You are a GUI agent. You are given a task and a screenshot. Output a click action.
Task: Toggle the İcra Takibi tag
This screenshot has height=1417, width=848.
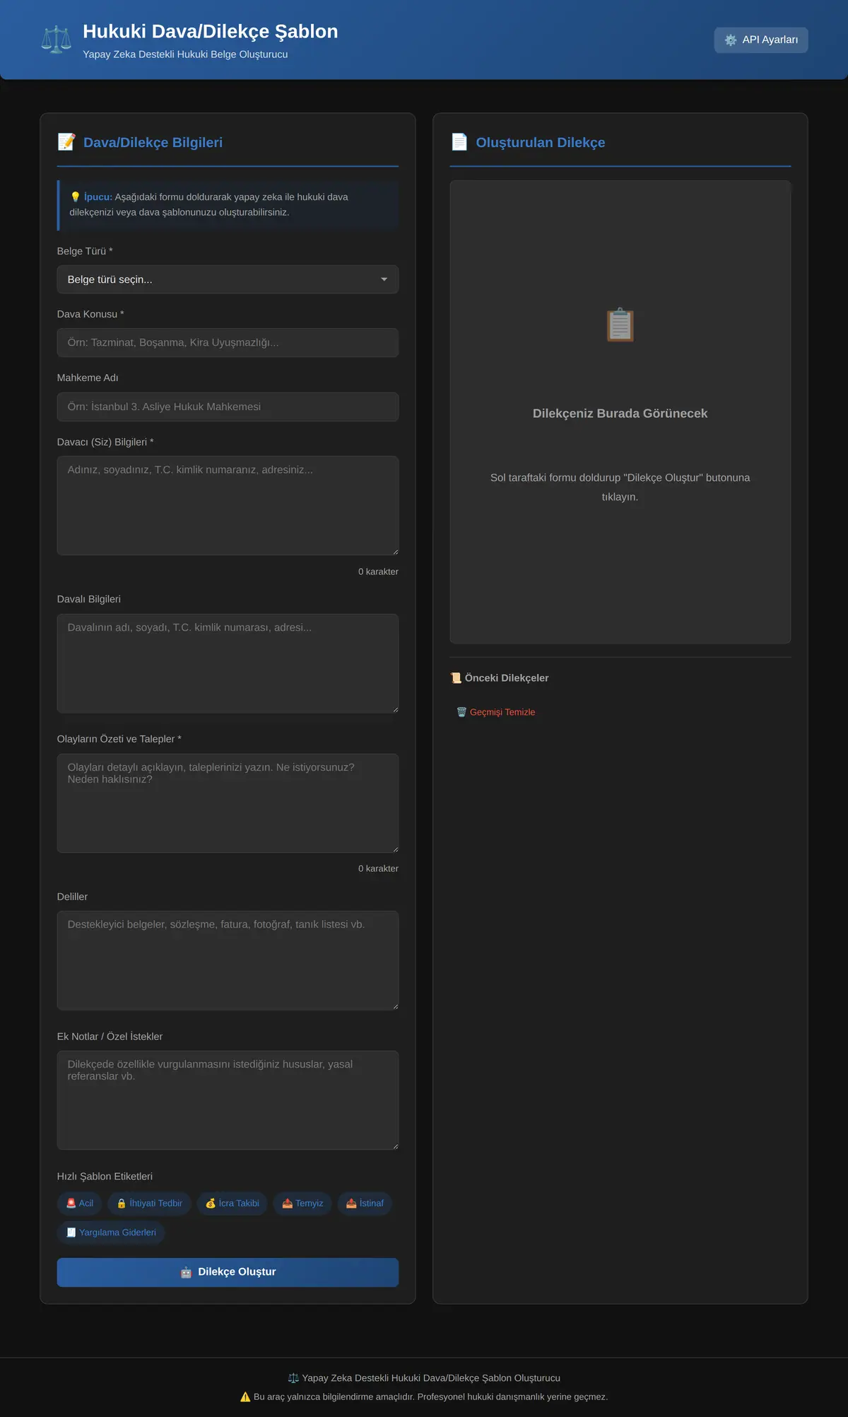coord(232,1203)
